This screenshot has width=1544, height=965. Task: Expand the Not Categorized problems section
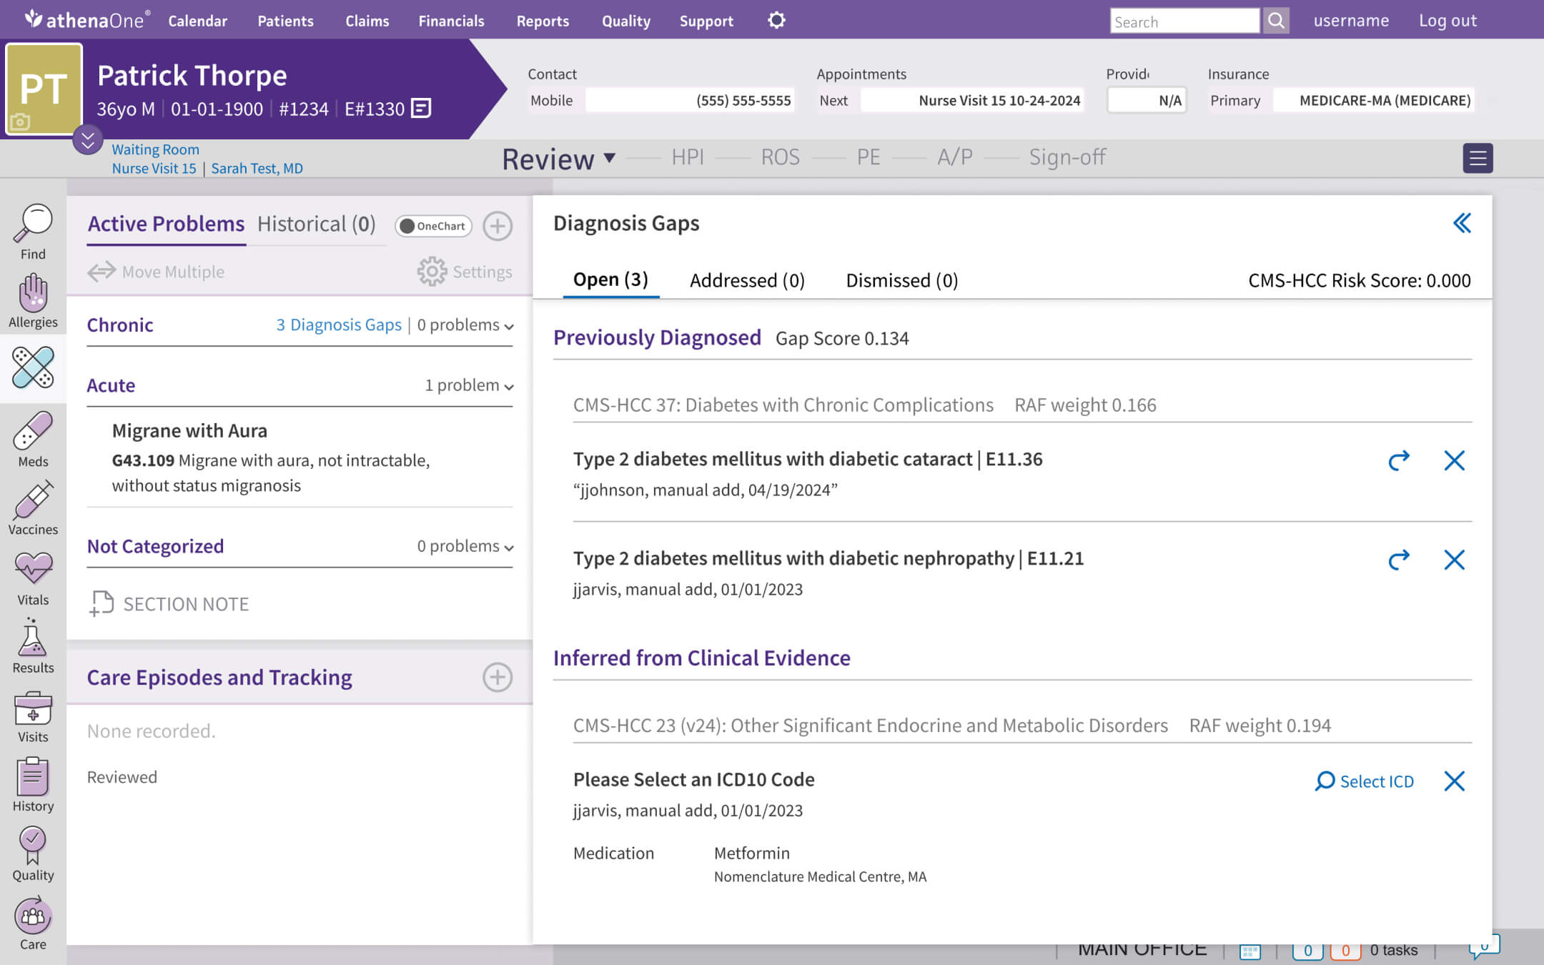[x=508, y=547]
